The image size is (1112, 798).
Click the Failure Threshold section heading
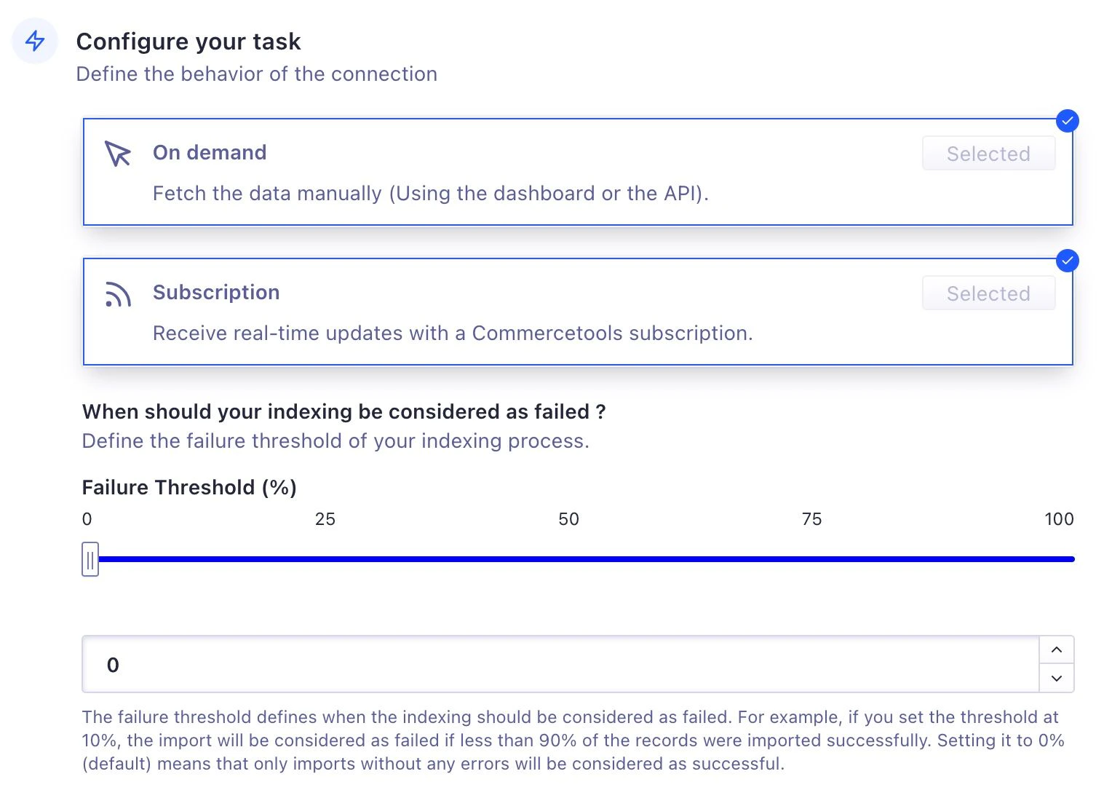point(189,487)
